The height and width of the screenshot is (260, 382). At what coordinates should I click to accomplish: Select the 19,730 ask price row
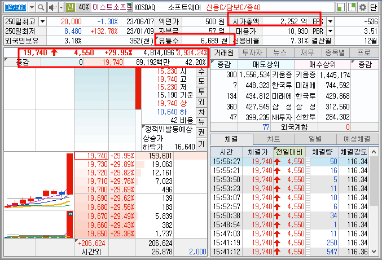click(x=105, y=164)
